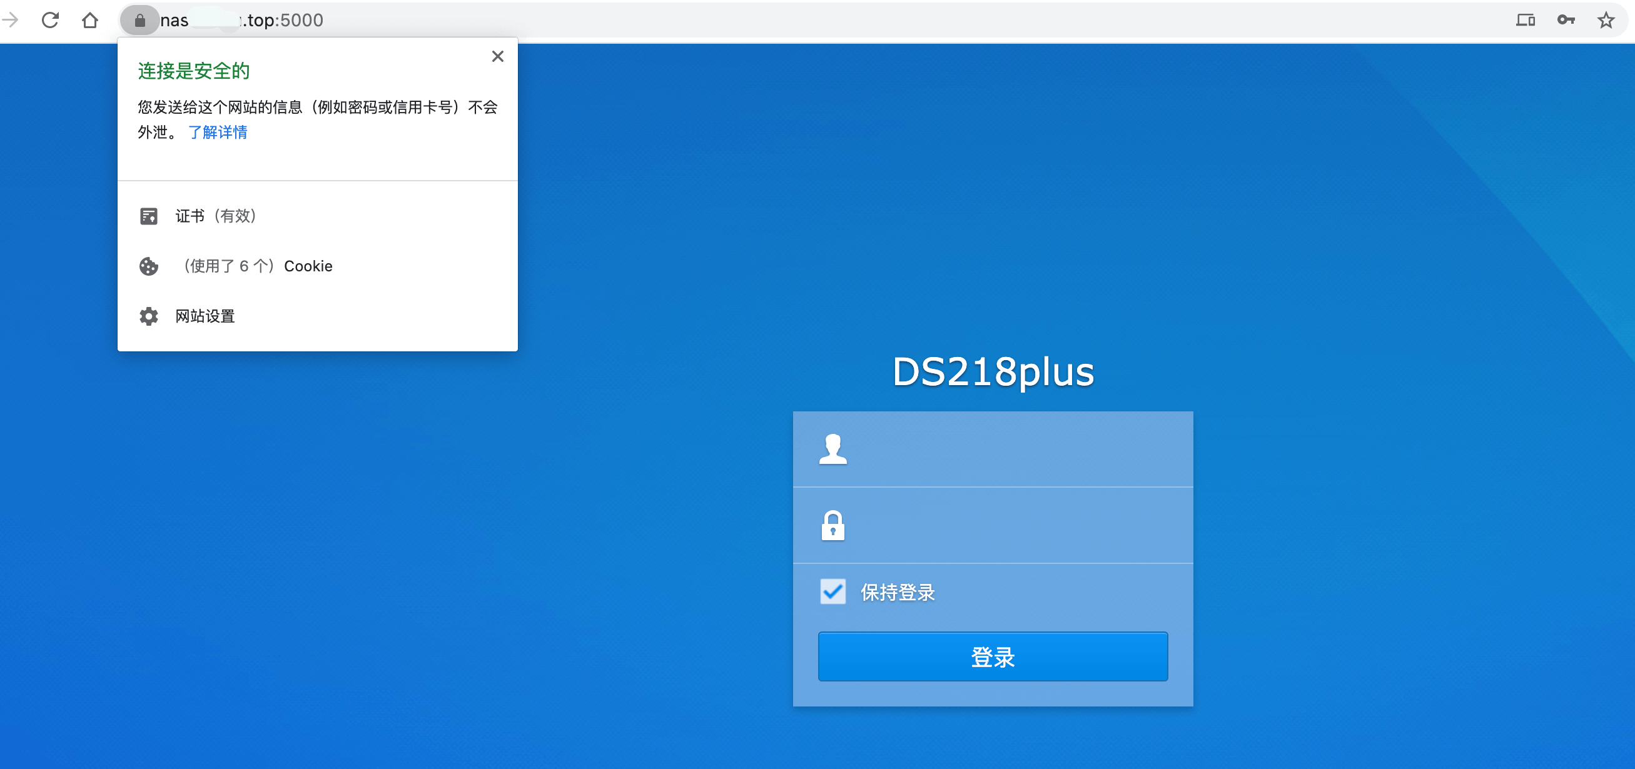Click the URL text in address bar
The height and width of the screenshot is (769, 1635).
click(x=242, y=20)
